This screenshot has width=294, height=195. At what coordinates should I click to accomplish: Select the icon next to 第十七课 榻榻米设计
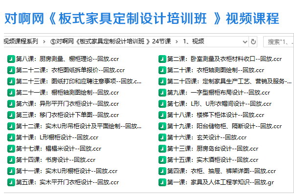(11, 149)
